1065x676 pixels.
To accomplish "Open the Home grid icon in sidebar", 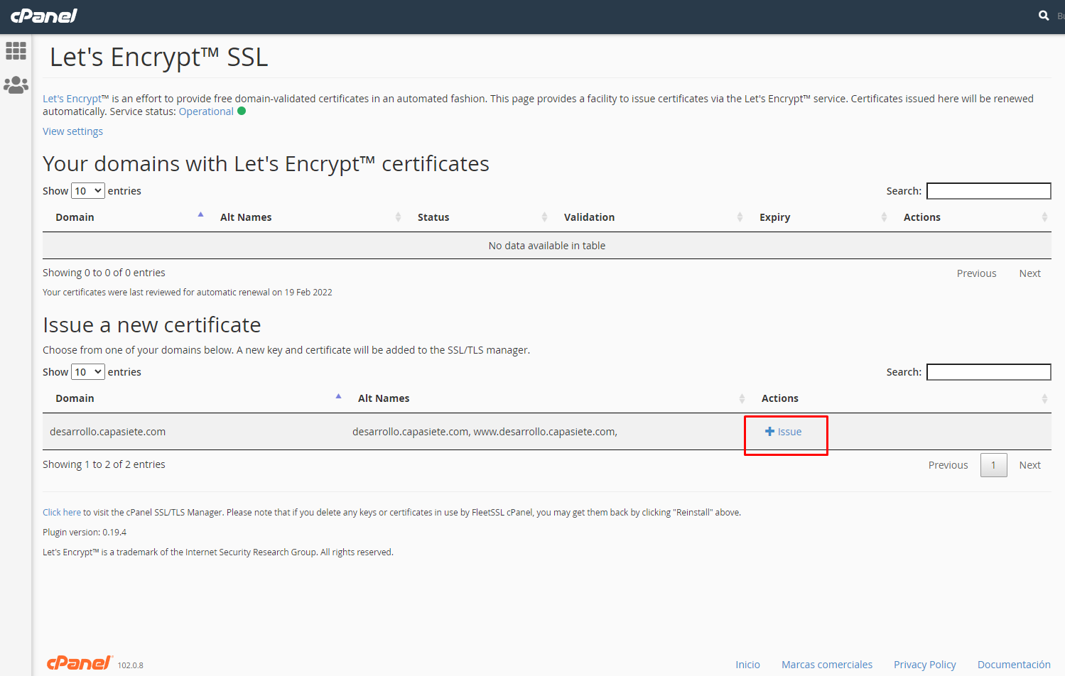I will 16,50.
